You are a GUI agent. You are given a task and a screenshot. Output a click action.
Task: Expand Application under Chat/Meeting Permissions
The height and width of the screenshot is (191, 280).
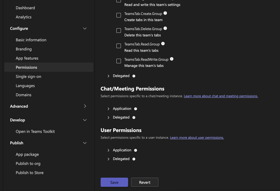tap(109, 109)
